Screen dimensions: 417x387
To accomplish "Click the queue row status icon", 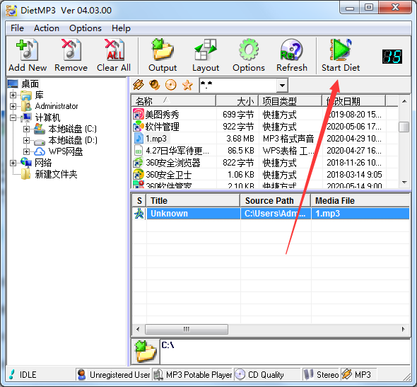I will 139,214.
